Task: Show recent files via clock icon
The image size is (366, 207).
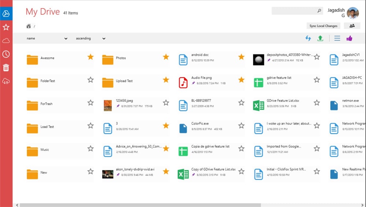Action: (x=6, y=54)
